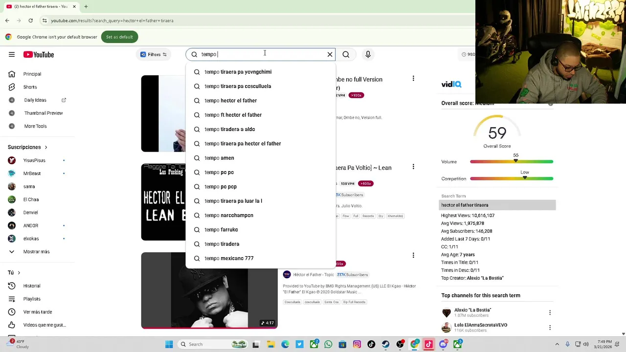This screenshot has height=352, width=626.
Task: Play the third result thumbnail with 4:17 duration
Action: click(209, 290)
